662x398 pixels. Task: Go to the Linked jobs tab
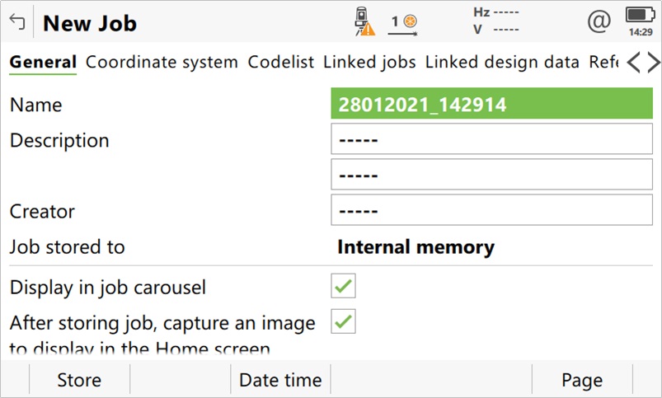point(369,62)
